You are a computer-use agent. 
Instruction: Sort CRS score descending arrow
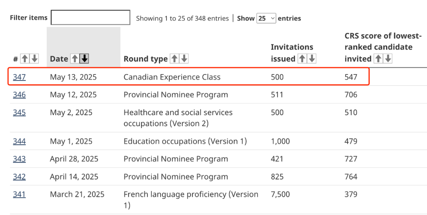388,59
